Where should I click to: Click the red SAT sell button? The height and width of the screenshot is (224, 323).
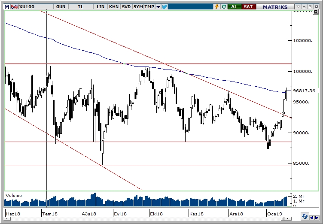[248, 7]
